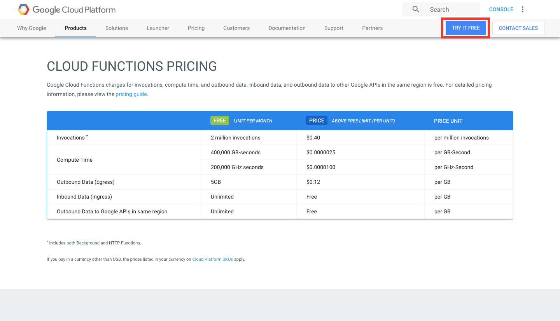Open the Launcher page
The width and height of the screenshot is (560, 321).
pyautogui.click(x=157, y=28)
